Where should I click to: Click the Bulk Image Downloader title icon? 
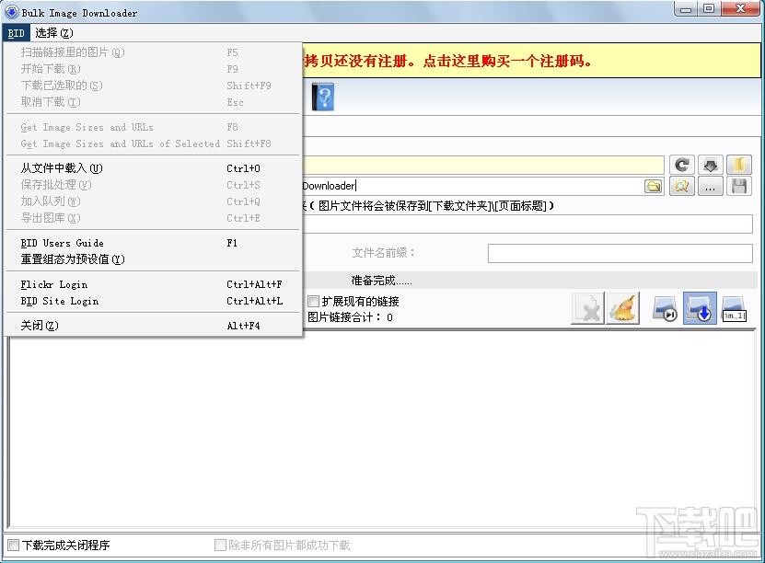coord(11,12)
